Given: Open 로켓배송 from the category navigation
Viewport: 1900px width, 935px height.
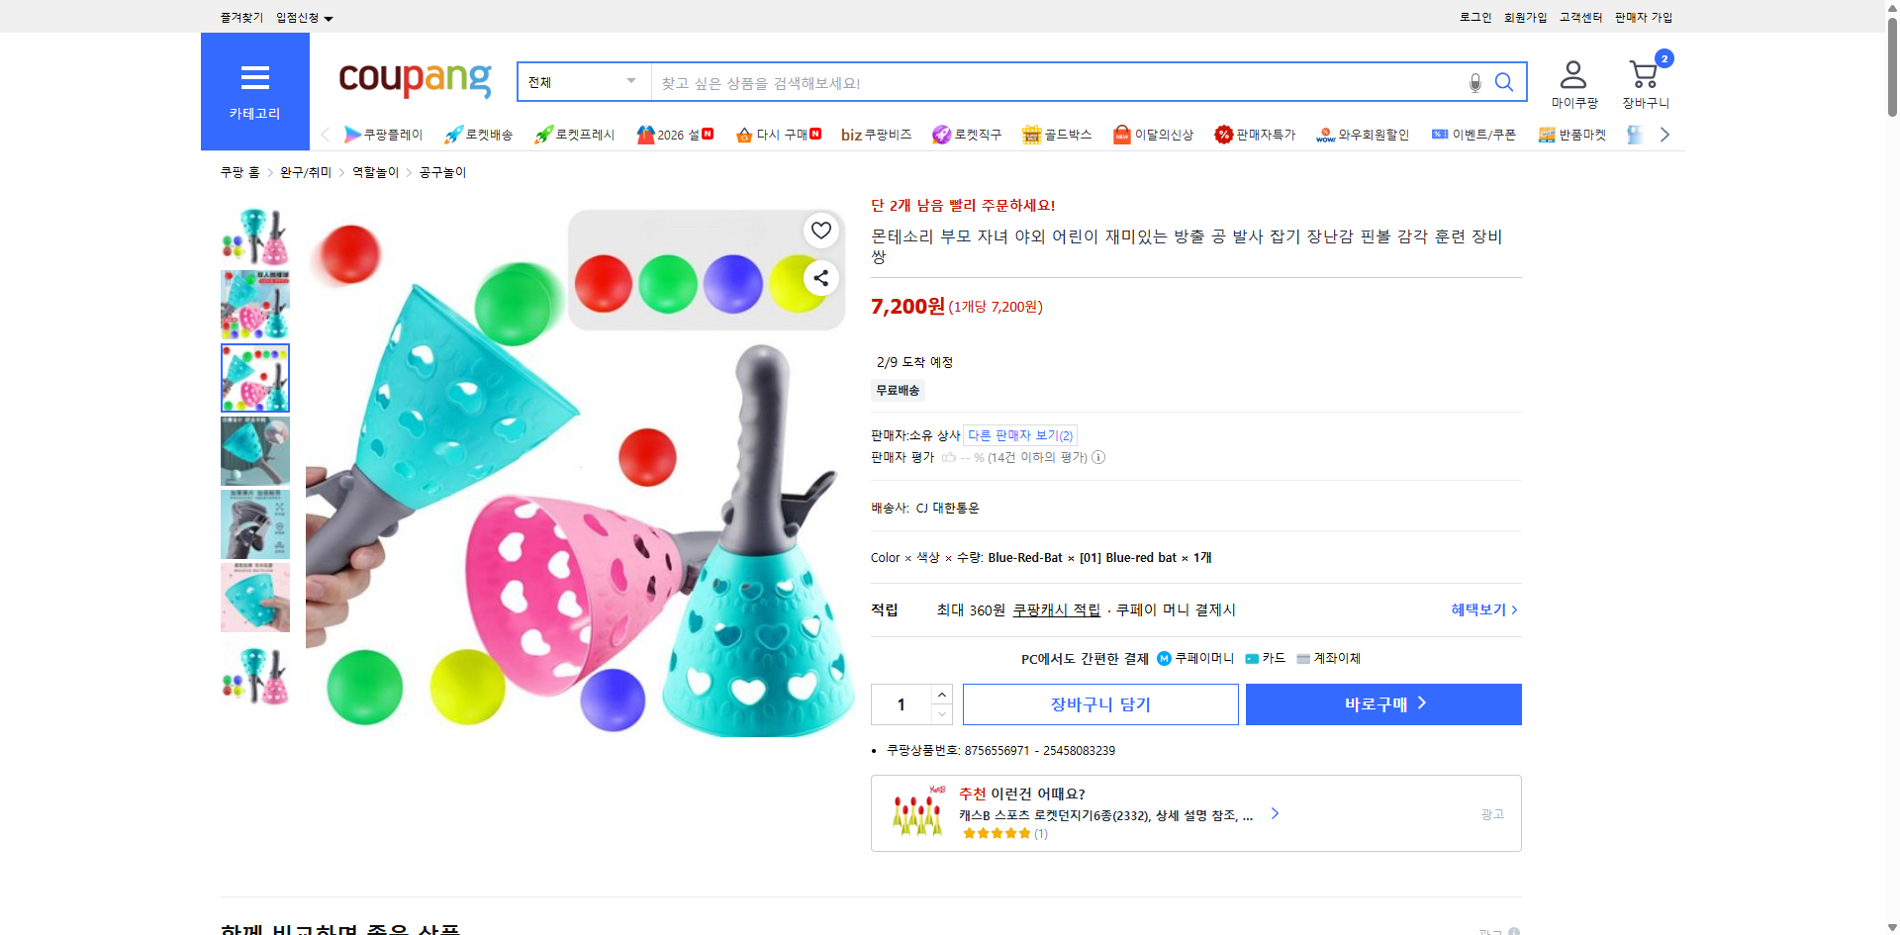Looking at the screenshot, I should point(478,135).
